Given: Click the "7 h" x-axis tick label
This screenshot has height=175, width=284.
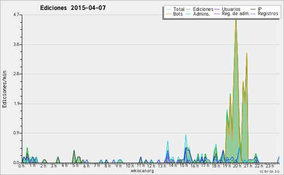Looking at the screenshot, I should pos(97,166).
